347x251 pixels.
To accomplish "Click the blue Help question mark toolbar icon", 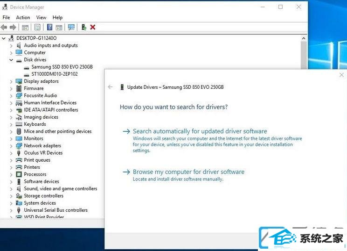I will (x=50, y=27).
